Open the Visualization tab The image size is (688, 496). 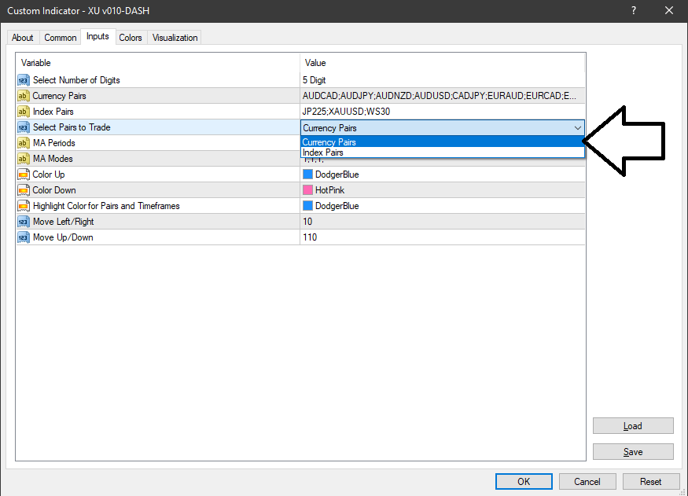coord(175,38)
